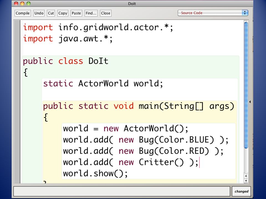Click the 'import java.awt.*;' line
Screen dimensions: 266x199
[x=68, y=39]
